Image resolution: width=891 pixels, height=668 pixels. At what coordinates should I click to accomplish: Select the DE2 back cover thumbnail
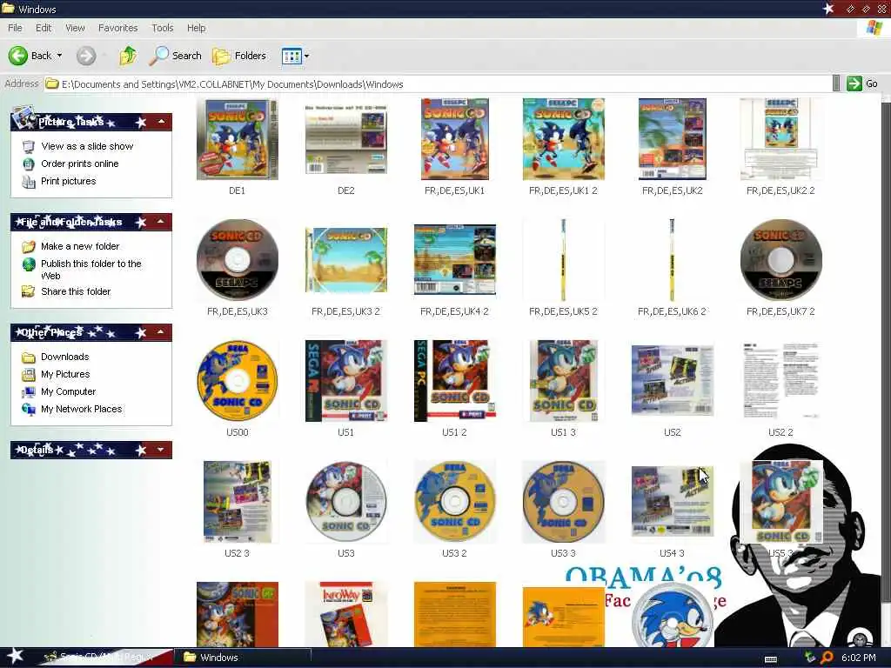pyautogui.click(x=346, y=139)
